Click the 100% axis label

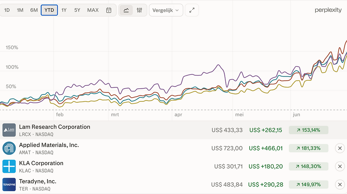point(12,67)
